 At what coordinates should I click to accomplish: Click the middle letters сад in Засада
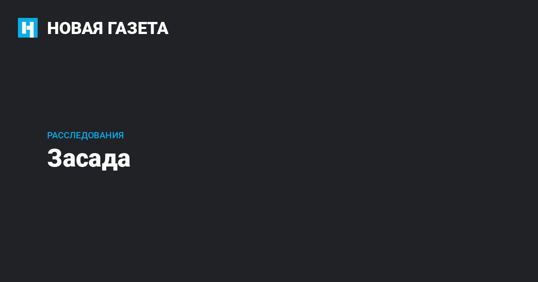point(96,160)
